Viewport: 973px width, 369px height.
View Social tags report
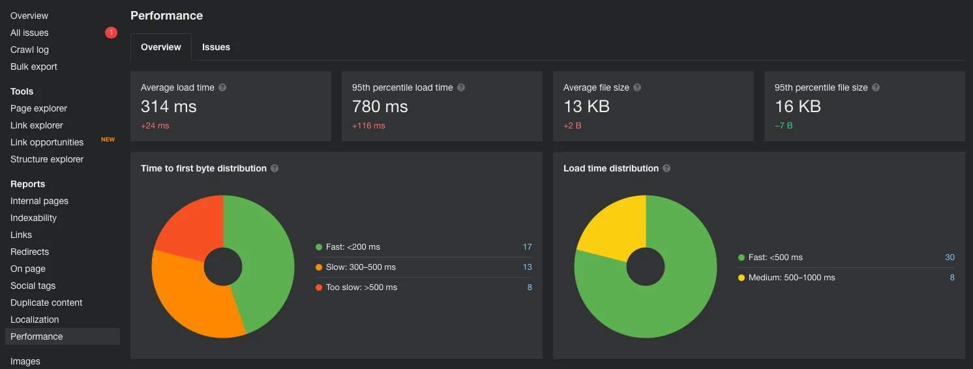pos(33,286)
